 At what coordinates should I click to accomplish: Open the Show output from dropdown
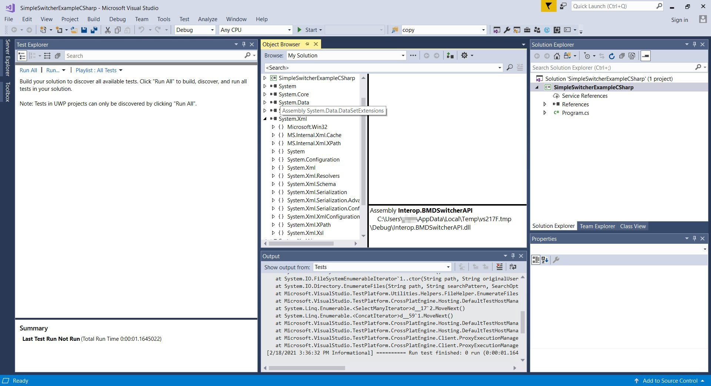pyautogui.click(x=382, y=267)
